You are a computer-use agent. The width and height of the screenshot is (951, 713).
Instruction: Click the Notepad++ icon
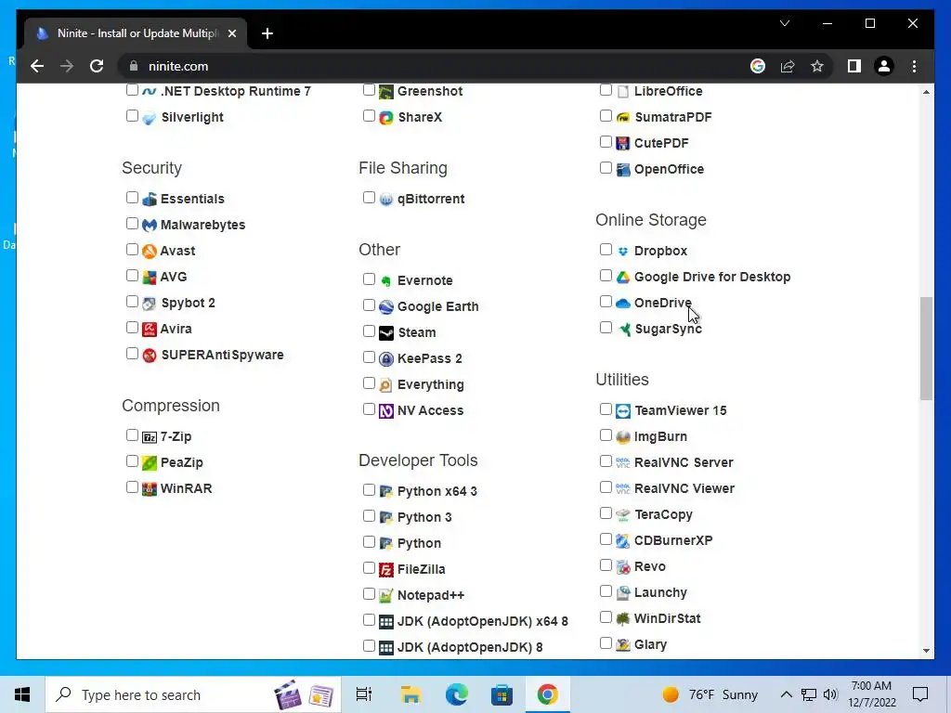[x=386, y=596]
